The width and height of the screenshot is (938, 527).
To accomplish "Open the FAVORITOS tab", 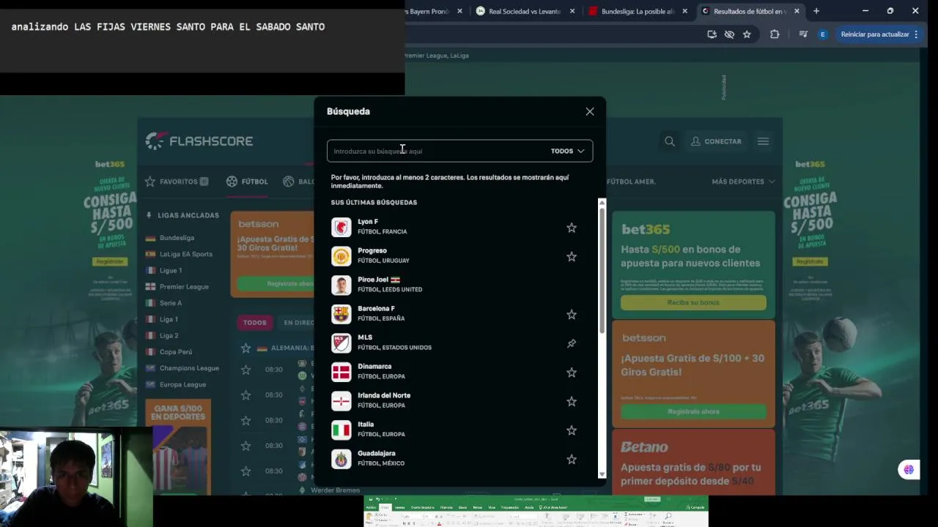I will [x=177, y=182].
